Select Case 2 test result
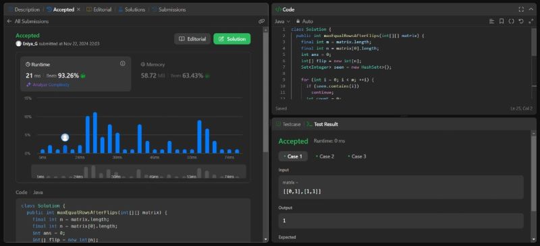The height and width of the screenshot is (246, 540). click(x=325, y=156)
